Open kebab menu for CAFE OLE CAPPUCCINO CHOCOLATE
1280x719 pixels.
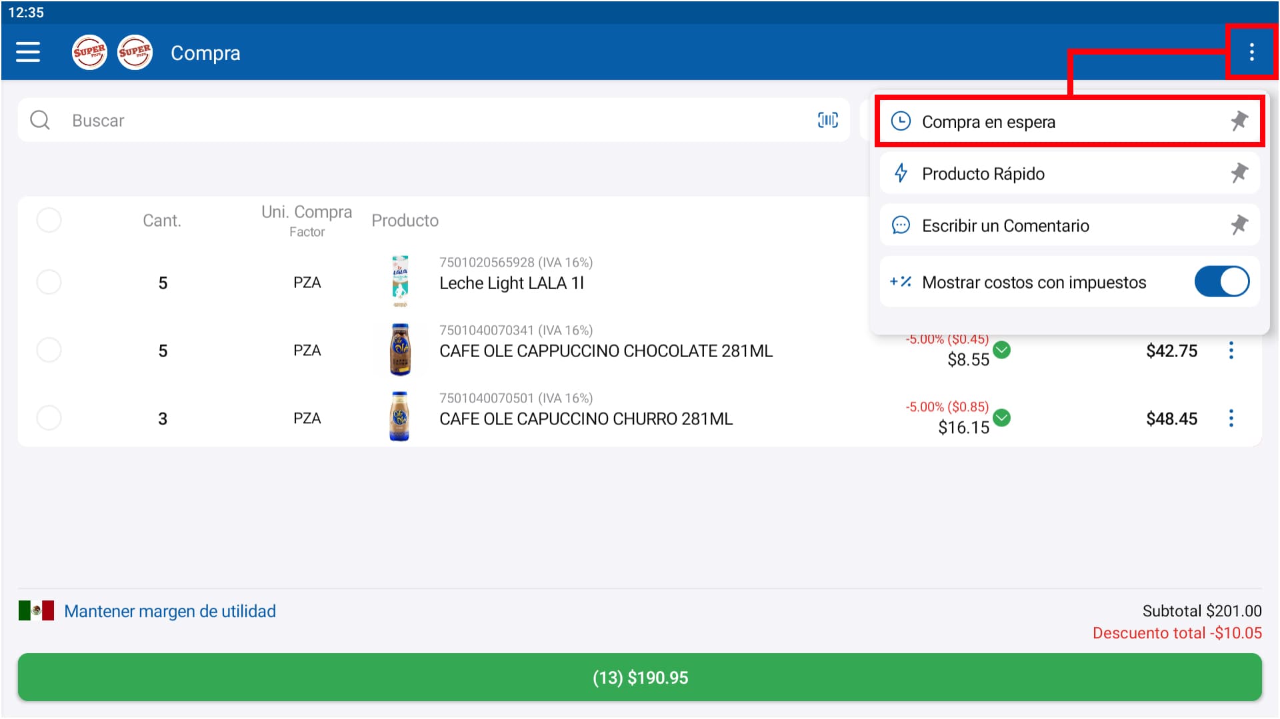pyautogui.click(x=1231, y=351)
